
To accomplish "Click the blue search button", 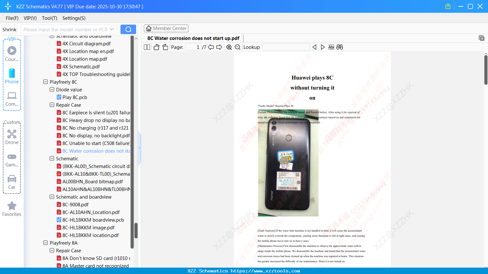I will click(x=128, y=29).
